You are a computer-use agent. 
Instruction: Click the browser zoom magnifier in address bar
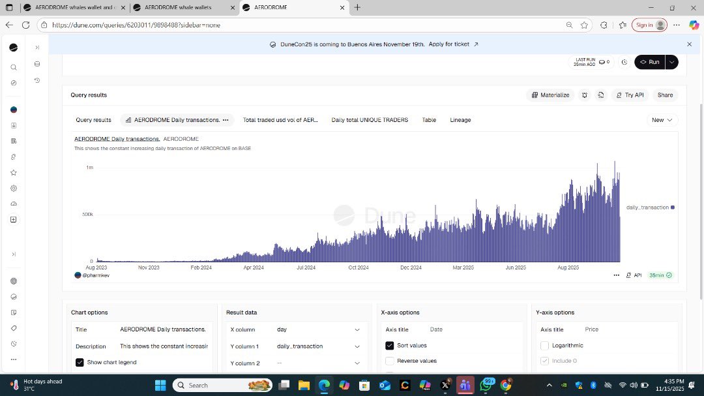point(569,25)
